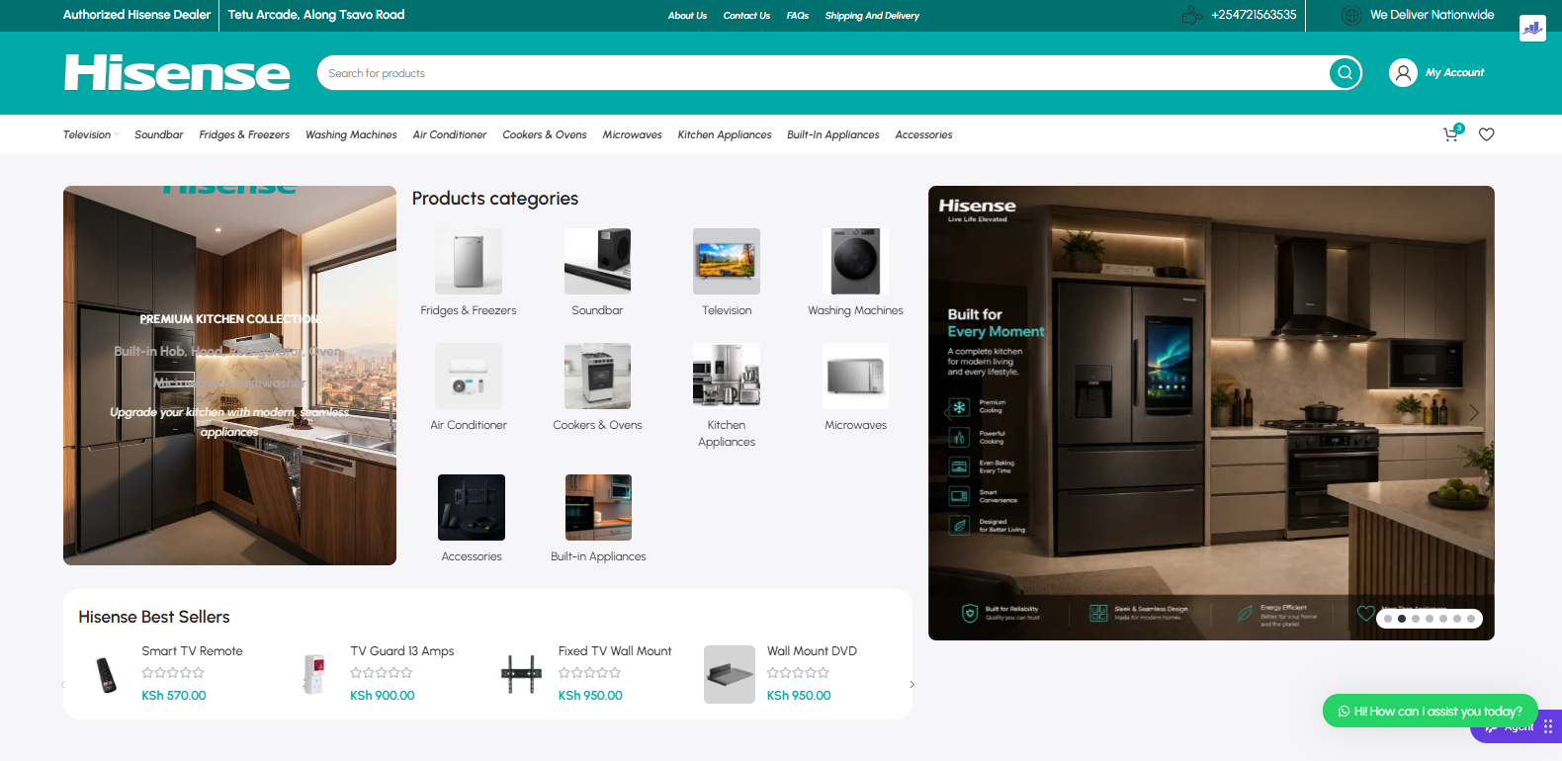This screenshot has width=1562, height=761.
Task: Select the first banner slide dot
Action: coord(1388,619)
